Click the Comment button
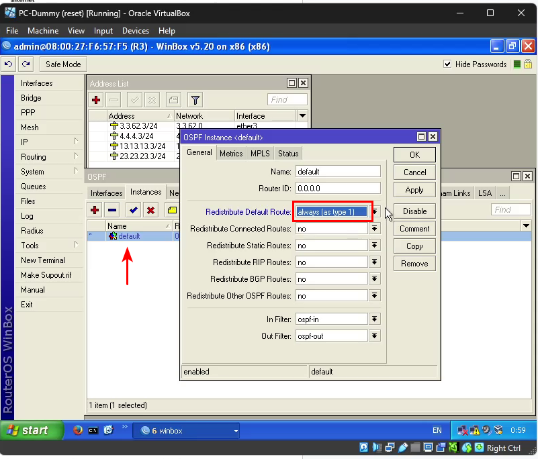 414,229
